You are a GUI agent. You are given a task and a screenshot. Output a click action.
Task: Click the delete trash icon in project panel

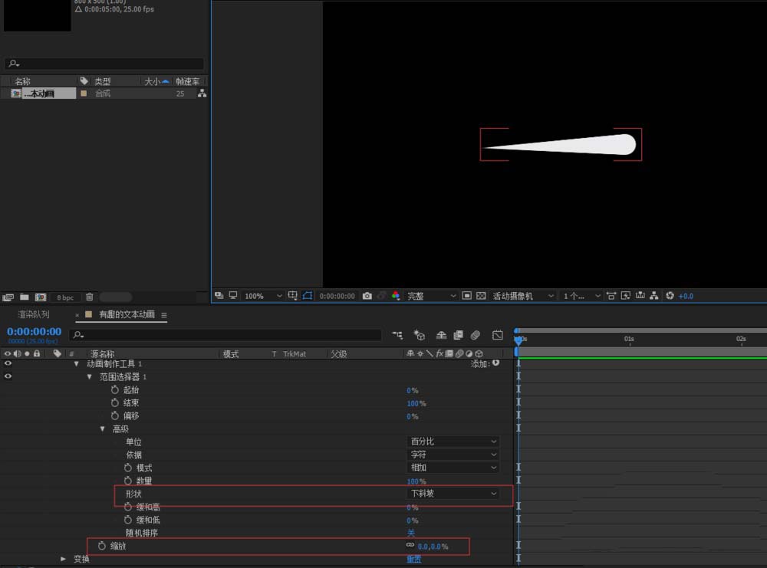[x=90, y=297]
